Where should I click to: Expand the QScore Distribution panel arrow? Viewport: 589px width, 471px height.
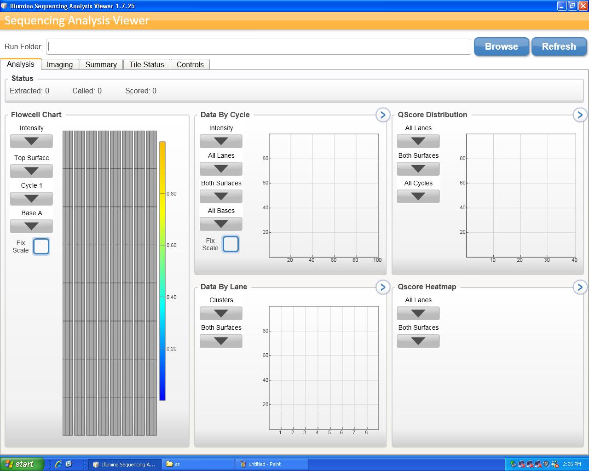click(580, 115)
